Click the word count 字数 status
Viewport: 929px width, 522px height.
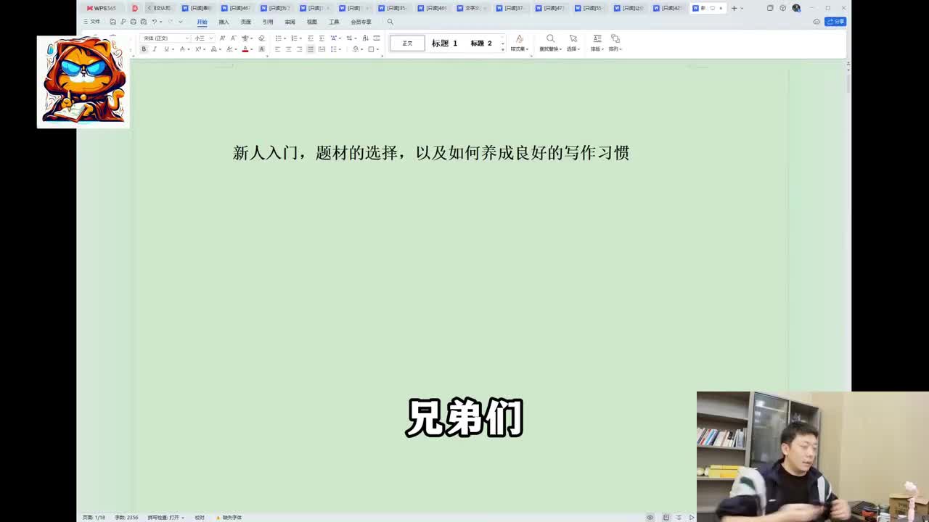(126, 518)
